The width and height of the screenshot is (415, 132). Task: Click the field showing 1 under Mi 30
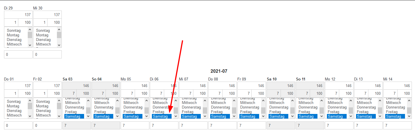tap(40, 22)
